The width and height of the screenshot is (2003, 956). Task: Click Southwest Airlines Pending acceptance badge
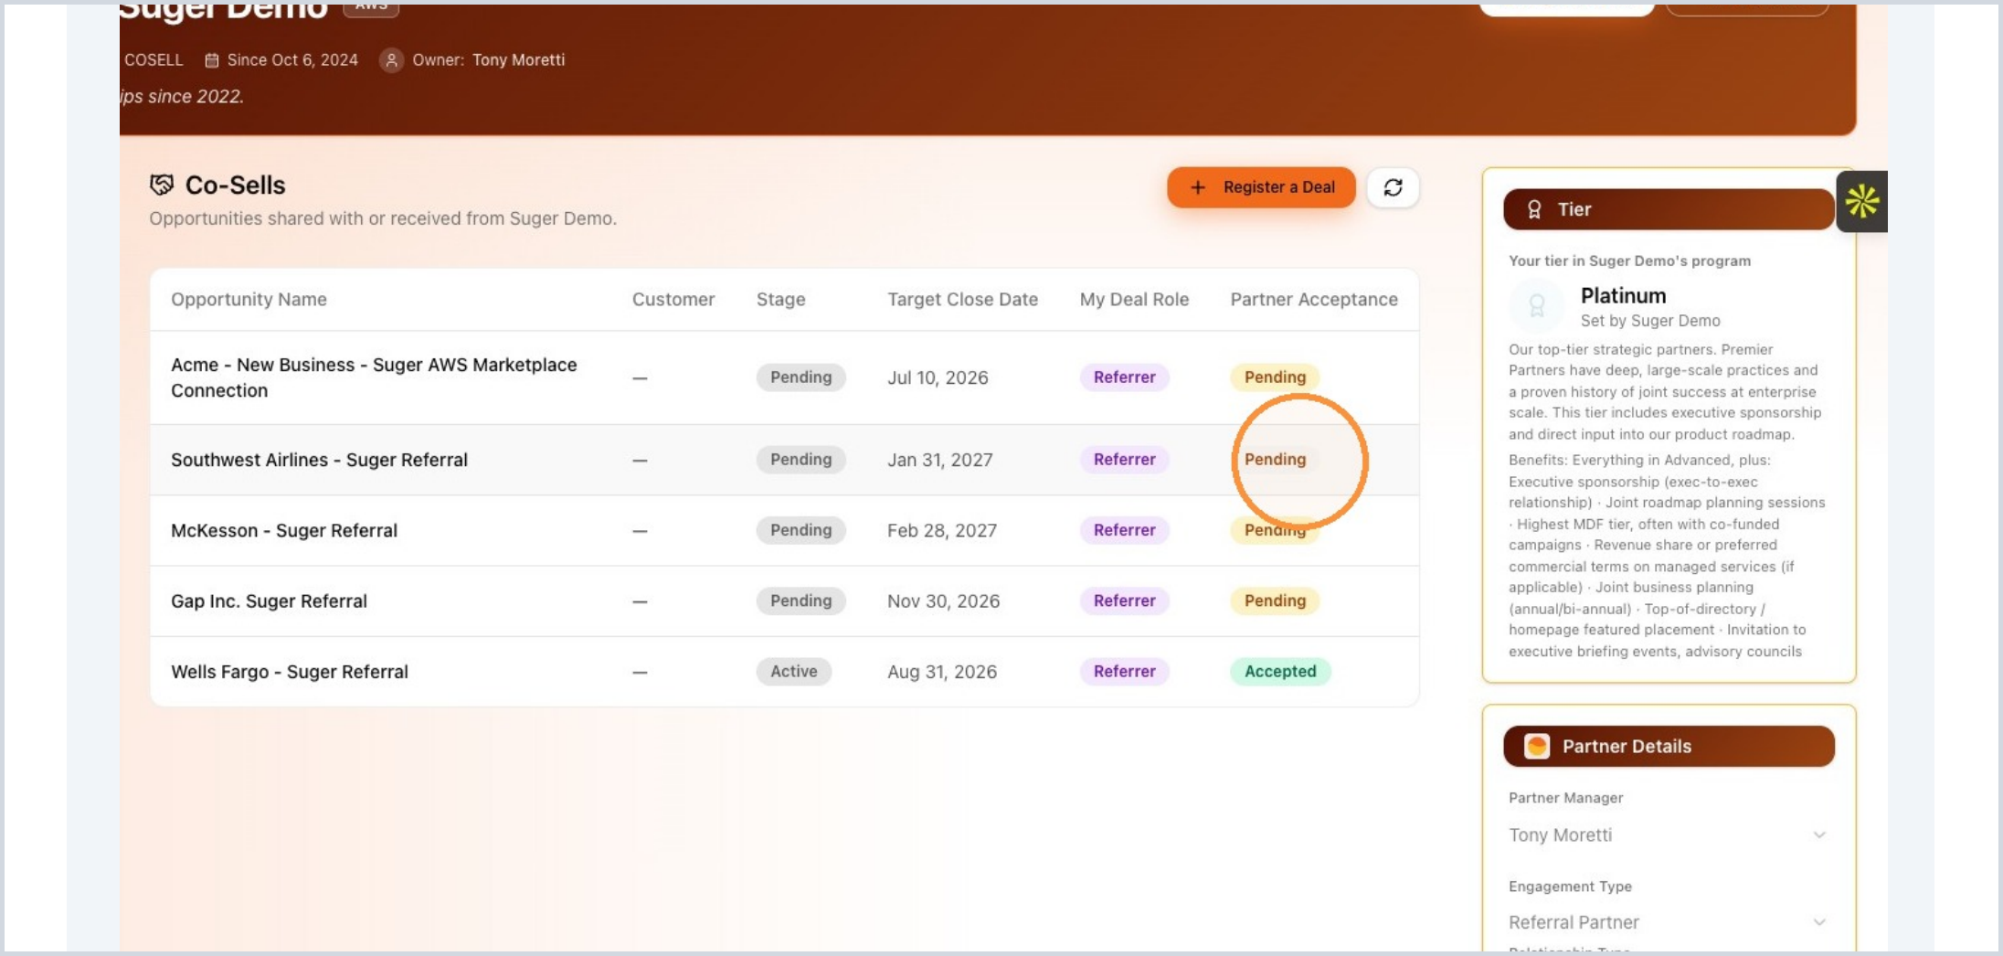click(1275, 460)
